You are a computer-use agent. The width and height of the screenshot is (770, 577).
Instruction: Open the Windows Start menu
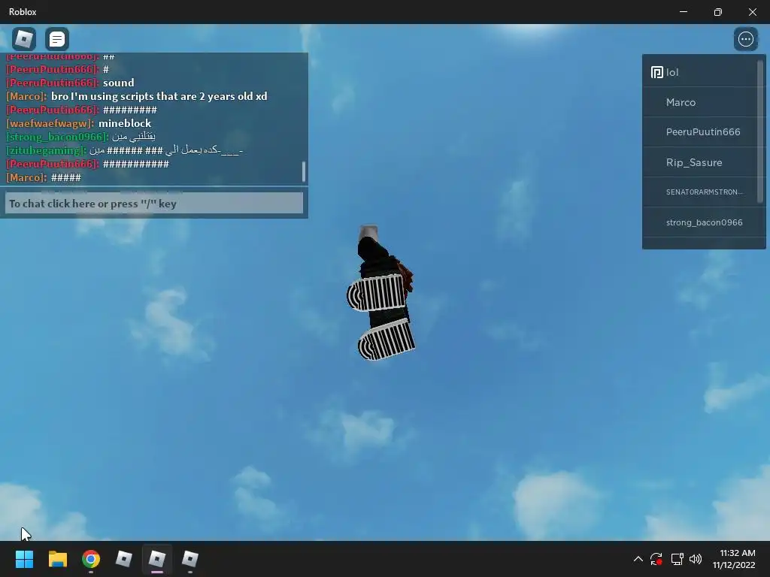(x=24, y=559)
